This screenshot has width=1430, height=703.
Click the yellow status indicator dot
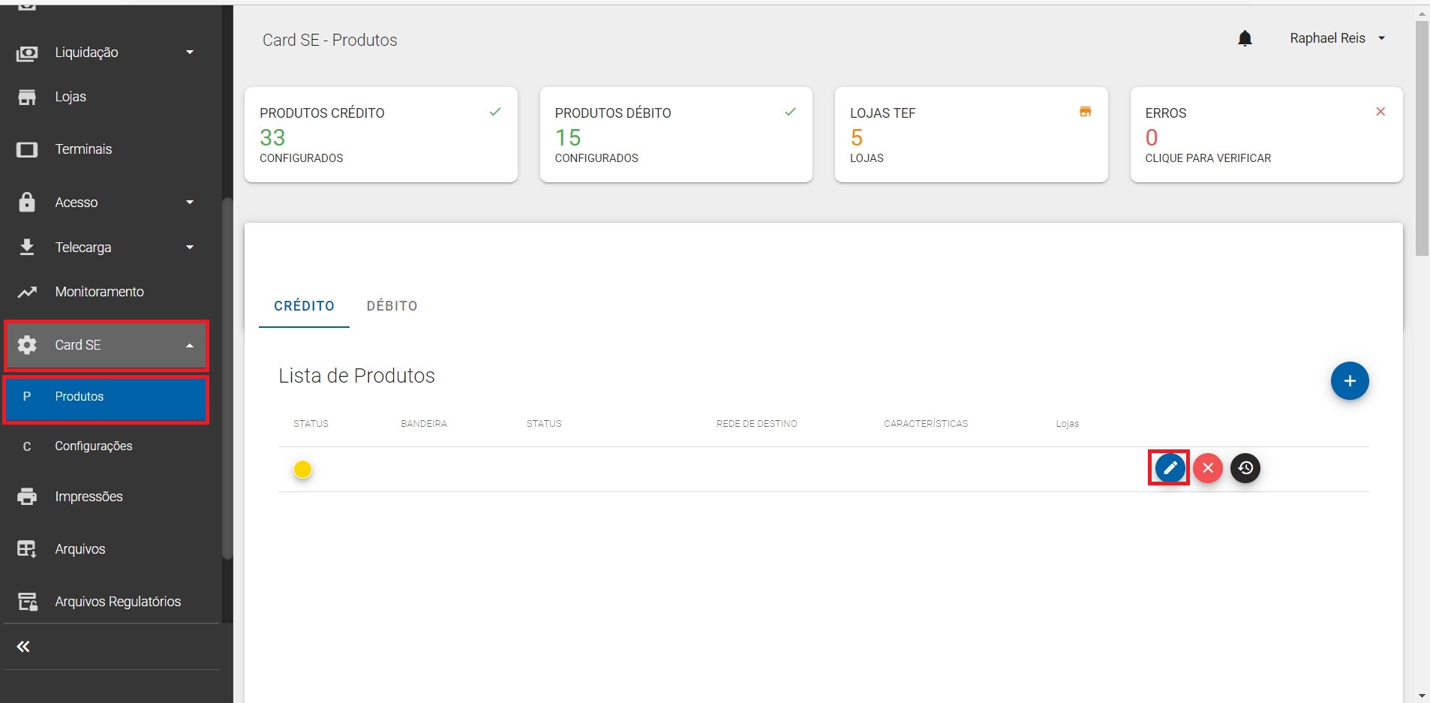point(302,470)
